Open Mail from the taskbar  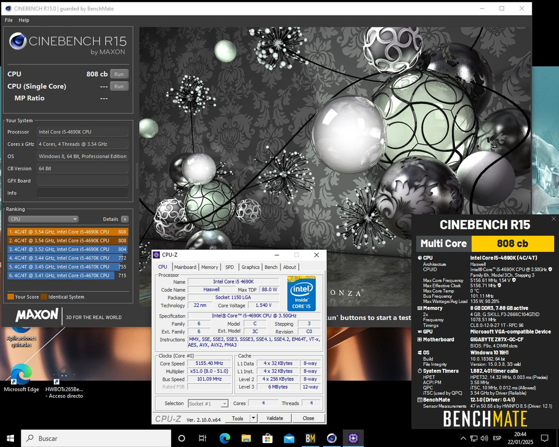[289, 438]
